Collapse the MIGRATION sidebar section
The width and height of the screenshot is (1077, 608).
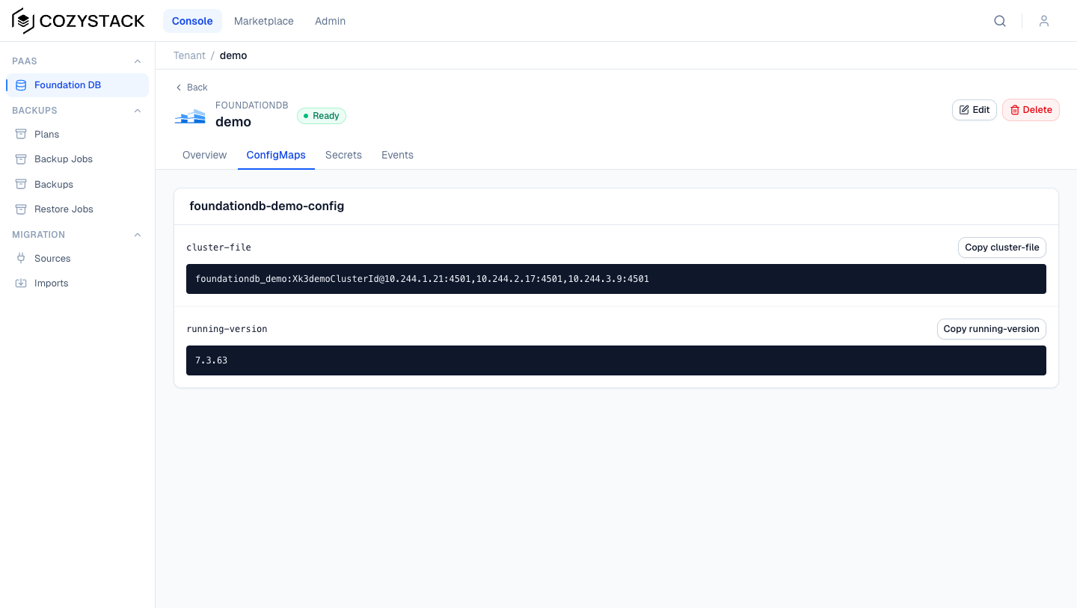coord(137,235)
